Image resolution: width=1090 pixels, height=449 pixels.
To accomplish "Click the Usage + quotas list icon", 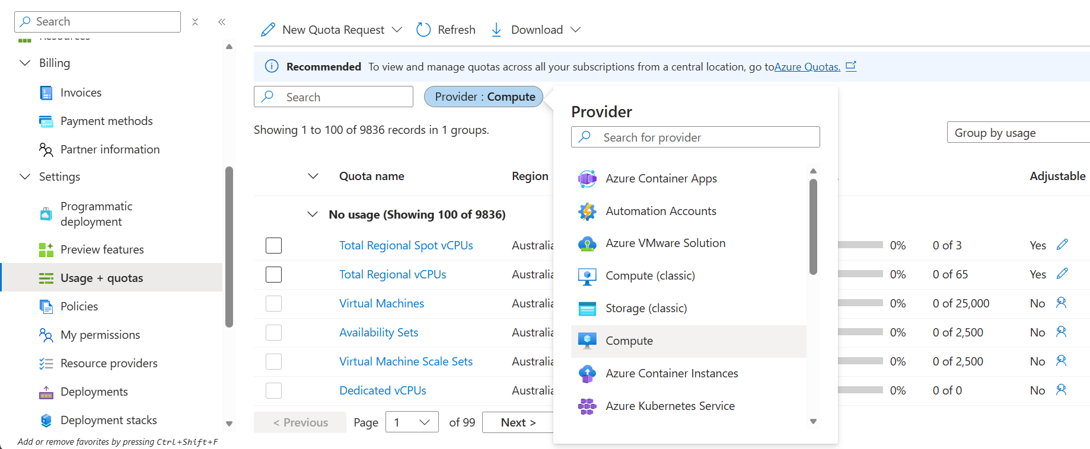I will point(46,278).
